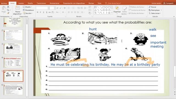
Task: Select slide 4 Modals of Probability thumbnail
Action: tap(13, 62)
